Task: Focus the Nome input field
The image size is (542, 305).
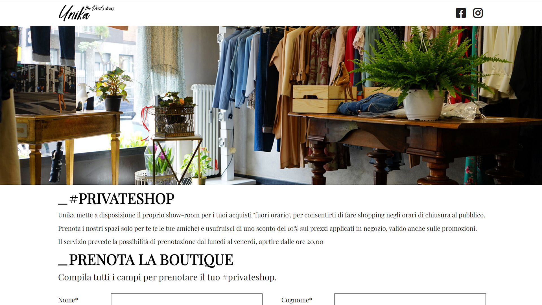Action: pyautogui.click(x=187, y=299)
